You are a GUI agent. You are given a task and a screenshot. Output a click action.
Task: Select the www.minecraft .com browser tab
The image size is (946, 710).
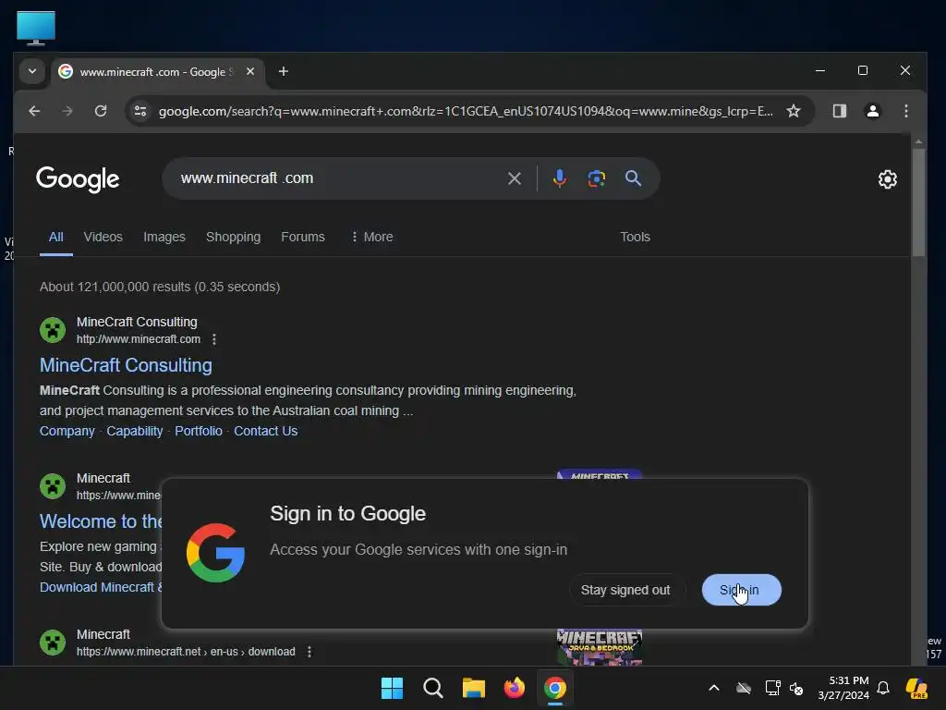point(157,72)
